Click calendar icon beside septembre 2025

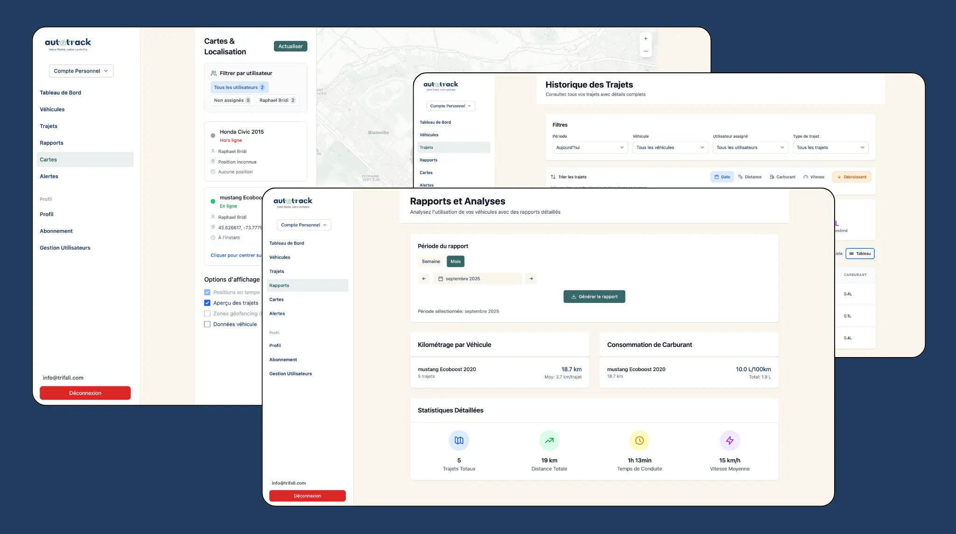point(440,279)
